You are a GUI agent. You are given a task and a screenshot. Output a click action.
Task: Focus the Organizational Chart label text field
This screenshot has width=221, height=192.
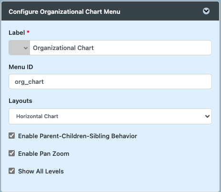point(121,48)
